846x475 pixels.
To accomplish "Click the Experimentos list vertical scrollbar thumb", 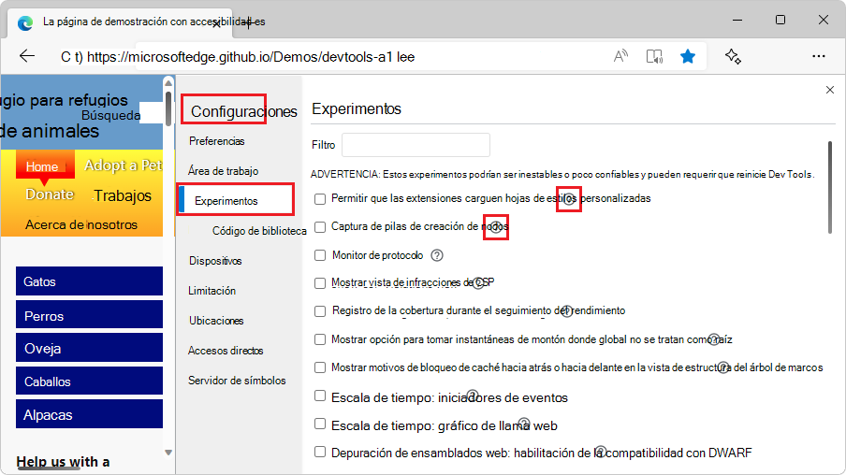I will pyautogui.click(x=830, y=187).
